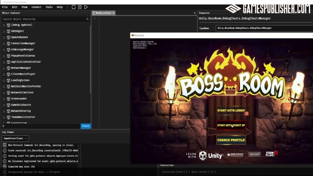Image resolution: width=313 pixels, height=176 pixels.
Task: Click the cube icon beside ApplicationController
Action: point(8,62)
